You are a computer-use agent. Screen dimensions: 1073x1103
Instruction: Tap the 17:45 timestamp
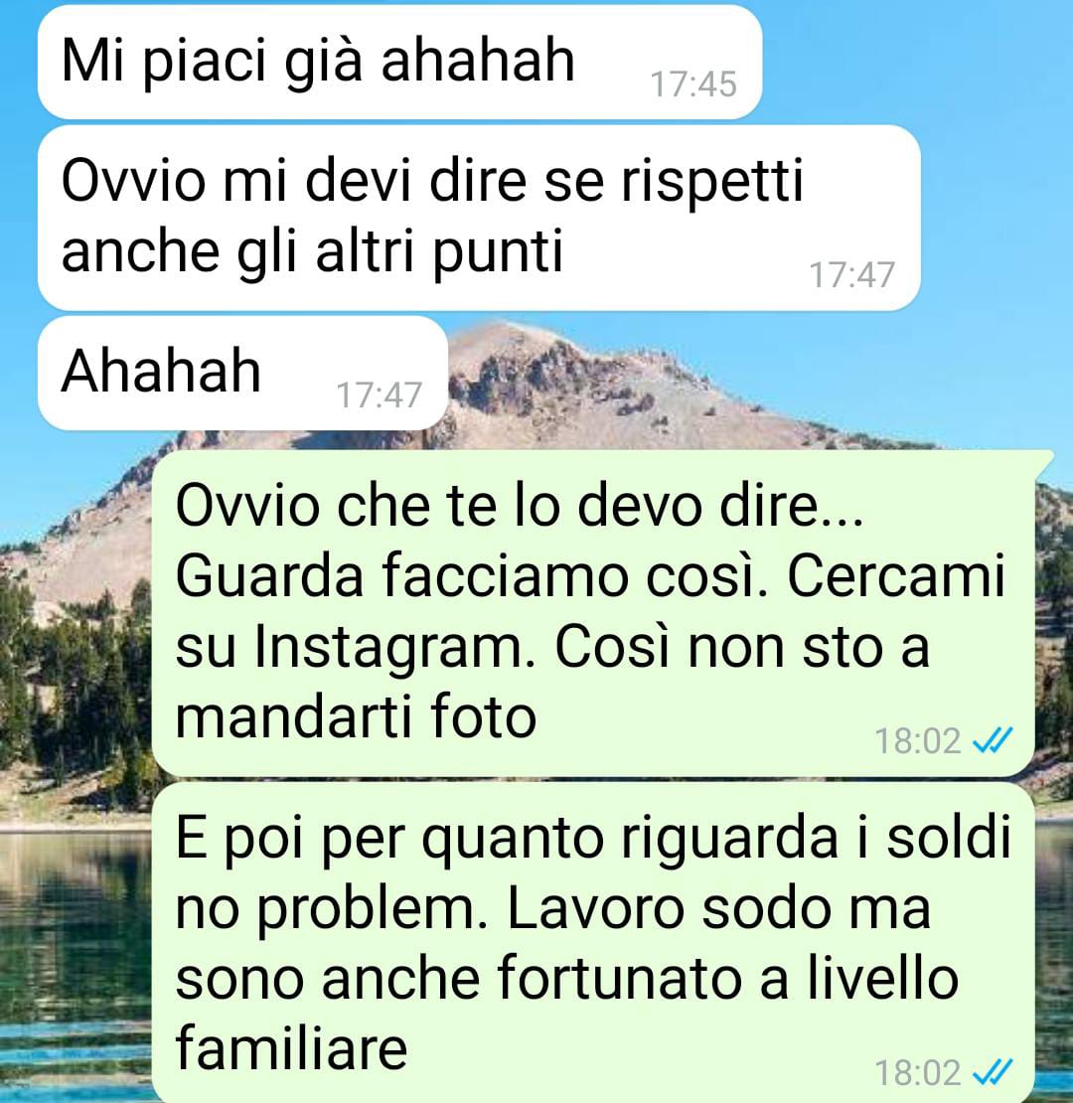tap(693, 84)
